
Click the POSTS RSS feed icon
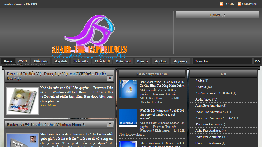point(221,4)
